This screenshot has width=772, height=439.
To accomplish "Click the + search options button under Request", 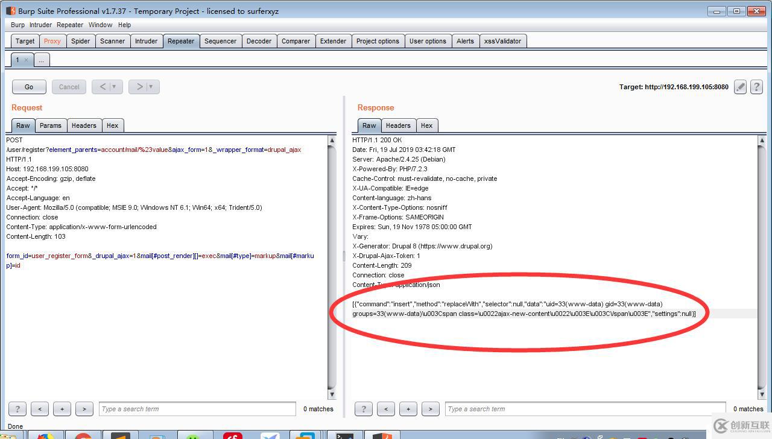I will (x=62, y=409).
